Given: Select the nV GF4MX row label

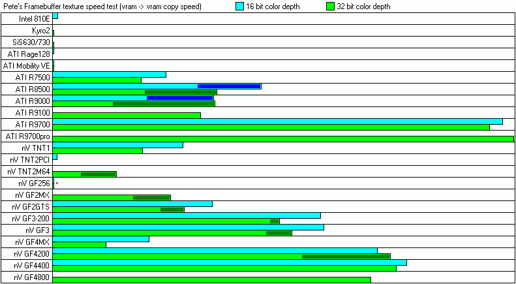Looking at the screenshot, I should point(33,242).
